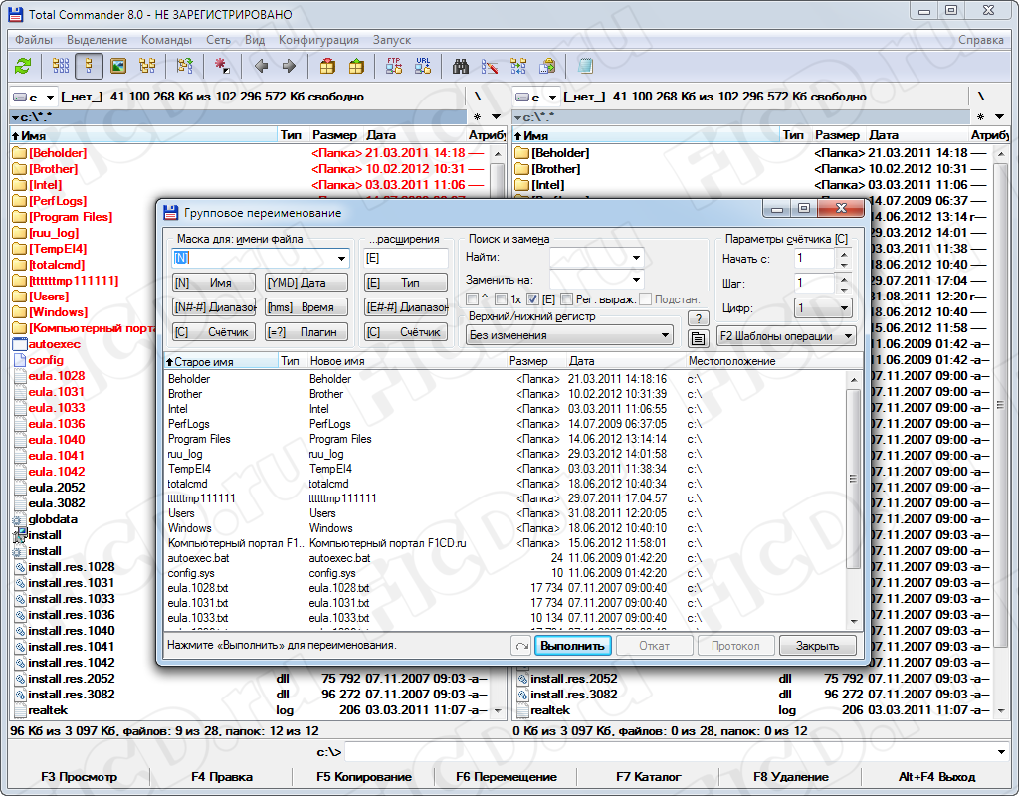The height and width of the screenshot is (796, 1019).
Task: Open the right panel drive c dropdown
Action: 552,97
